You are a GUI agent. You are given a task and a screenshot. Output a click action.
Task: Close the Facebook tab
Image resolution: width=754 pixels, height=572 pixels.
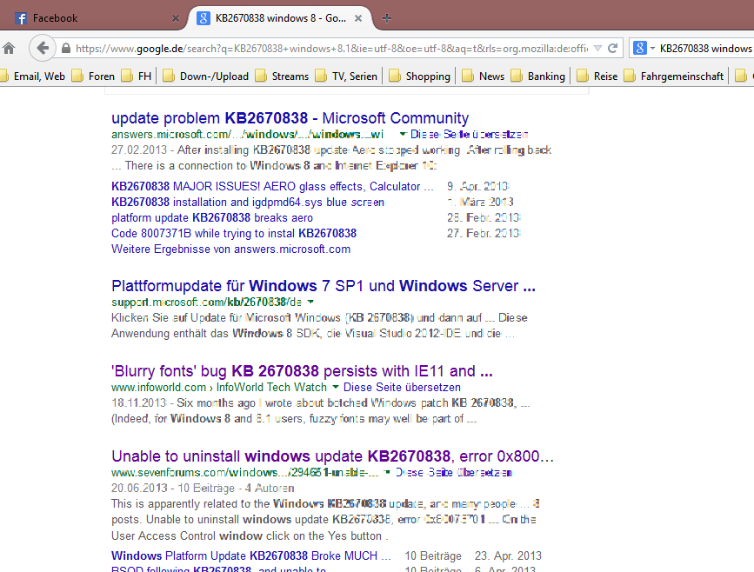click(176, 18)
